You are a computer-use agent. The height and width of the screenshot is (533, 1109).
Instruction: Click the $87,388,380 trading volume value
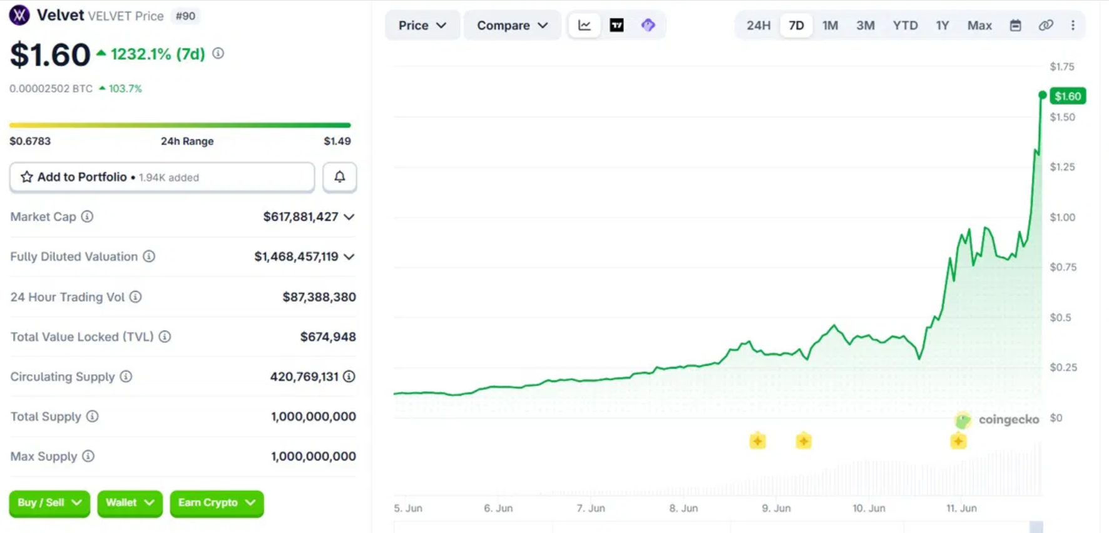click(319, 297)
